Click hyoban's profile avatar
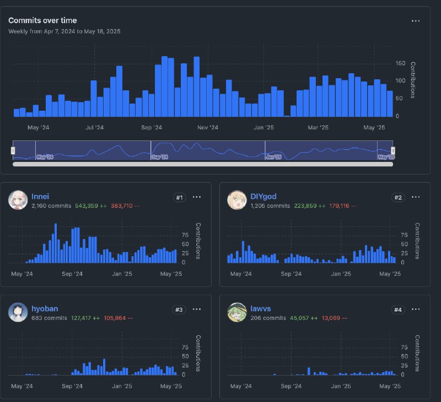 point(18,313)
